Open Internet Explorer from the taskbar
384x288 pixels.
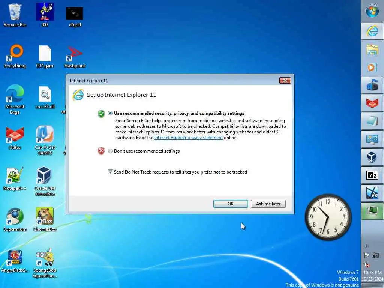[372, 31]
